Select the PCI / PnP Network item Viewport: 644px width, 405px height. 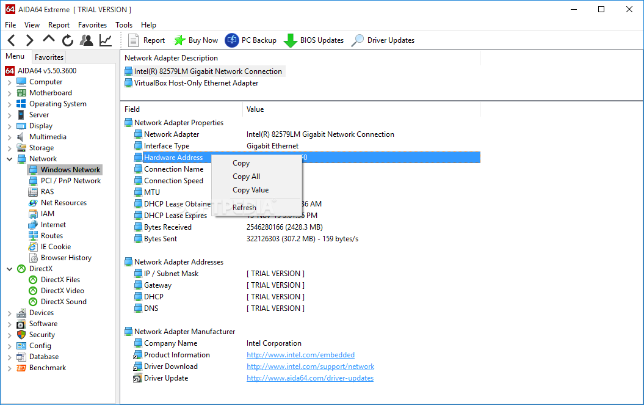click(x=65, y=181)
